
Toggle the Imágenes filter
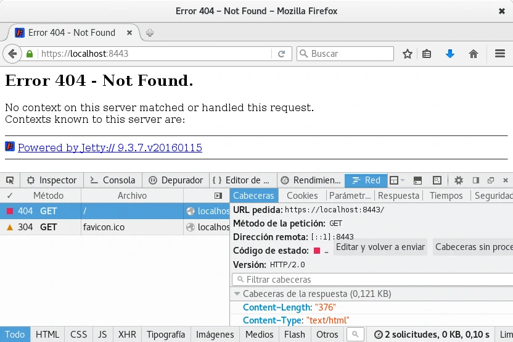[215, 334]
